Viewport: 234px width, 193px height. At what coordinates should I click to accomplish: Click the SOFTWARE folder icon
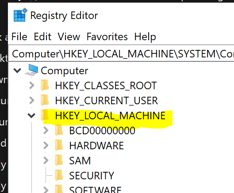(x=59, y=189)
